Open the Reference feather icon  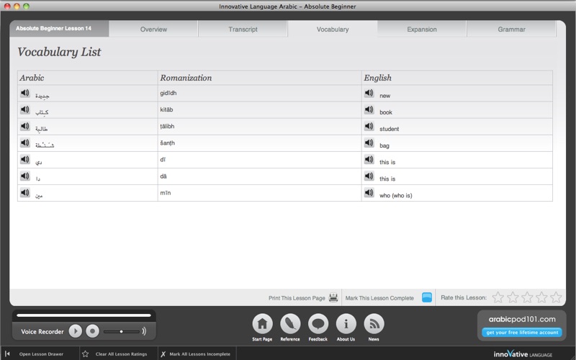click(290, 324)
